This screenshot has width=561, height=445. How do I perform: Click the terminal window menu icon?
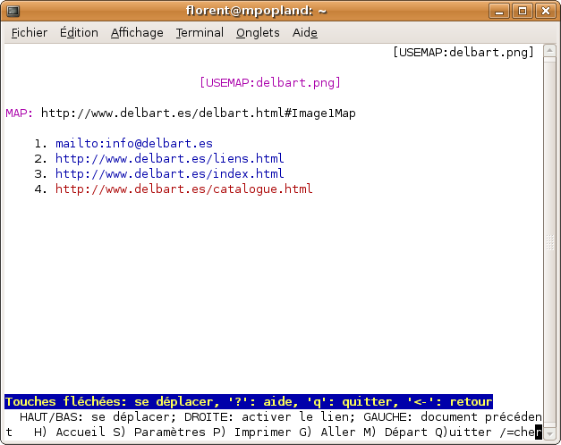(x=13, y=11)
